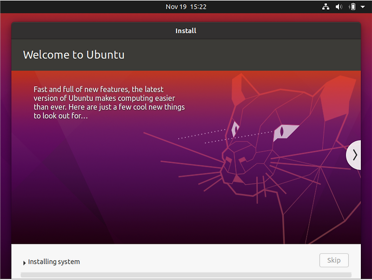Click the 'Fast and full of new features' paragraph
The height and width of the screenshot is (280, 372).
click(x=109, y=102)
